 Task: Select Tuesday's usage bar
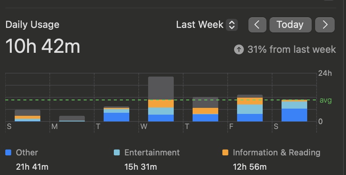116,114
